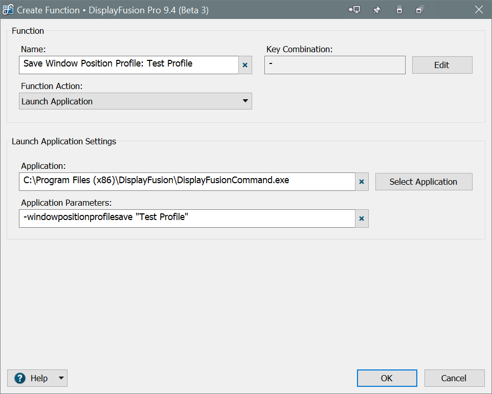Viewport: 492px width, 394px height.
Task: Clear the Application path using its X icon
Action: [x=362, y=182]
